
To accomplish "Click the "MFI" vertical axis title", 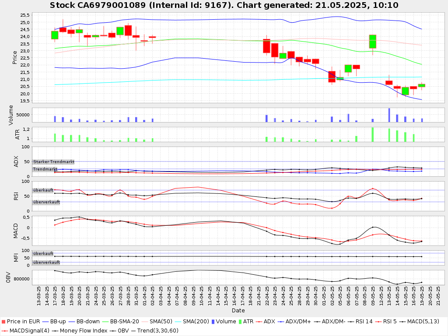I will click(x=16, y=258).
